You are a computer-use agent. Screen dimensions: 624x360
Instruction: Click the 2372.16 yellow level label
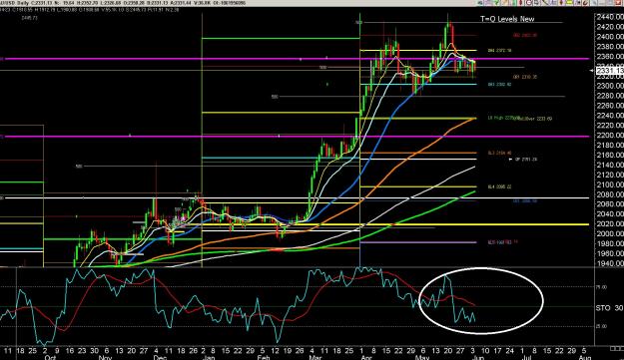coord(499,51)
